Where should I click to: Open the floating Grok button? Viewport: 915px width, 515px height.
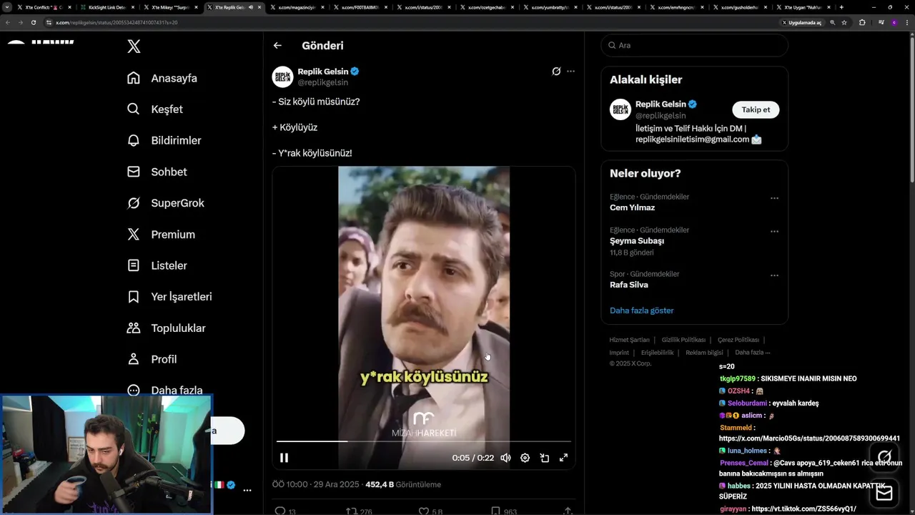pos(884,456)
